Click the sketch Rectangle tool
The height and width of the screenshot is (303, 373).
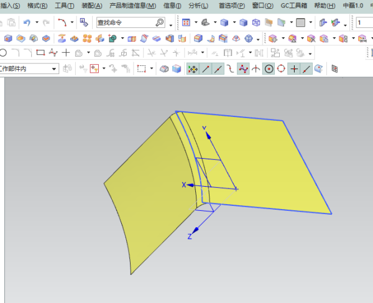tap(40, 53)
